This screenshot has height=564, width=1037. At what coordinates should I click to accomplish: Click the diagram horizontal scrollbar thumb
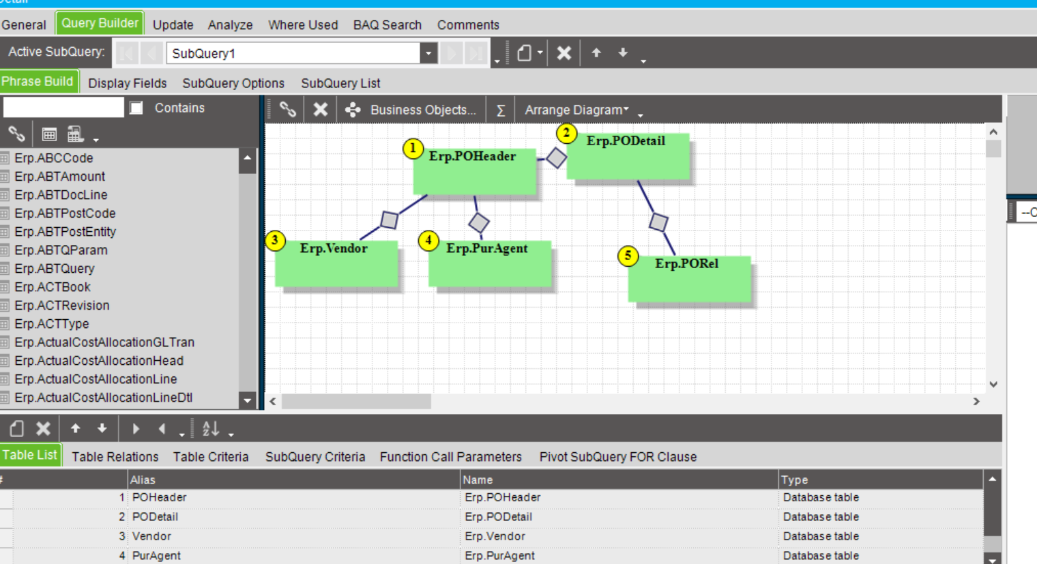[x=356, y=402]
